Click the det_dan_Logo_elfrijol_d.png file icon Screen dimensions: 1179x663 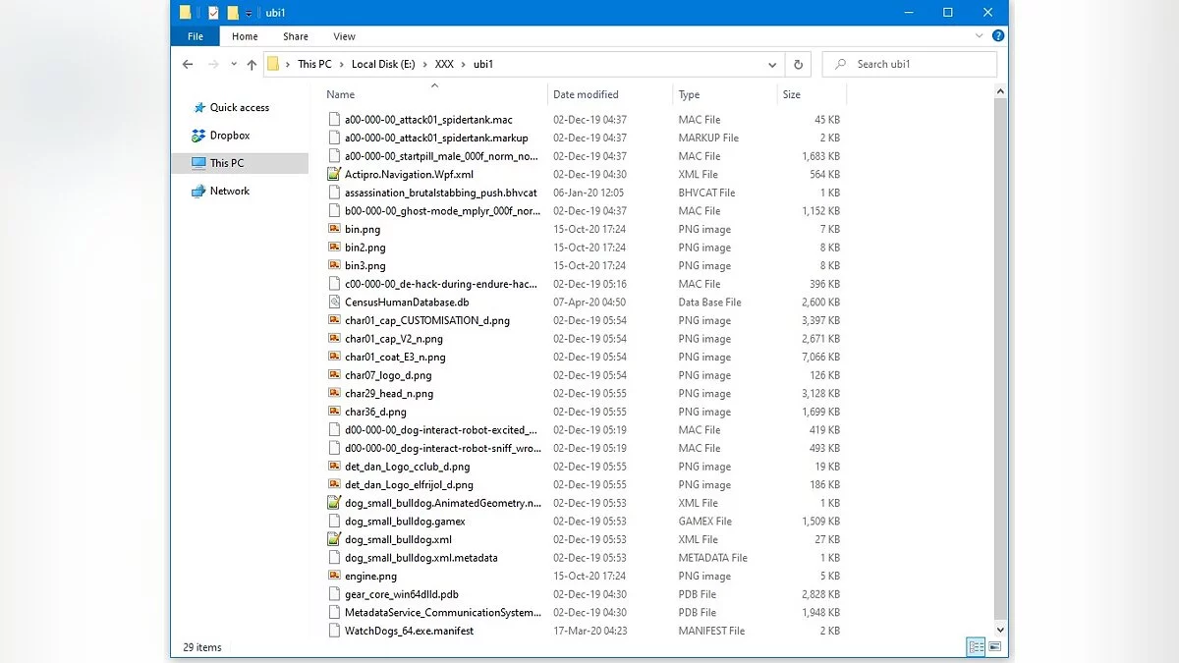[334, 484]
